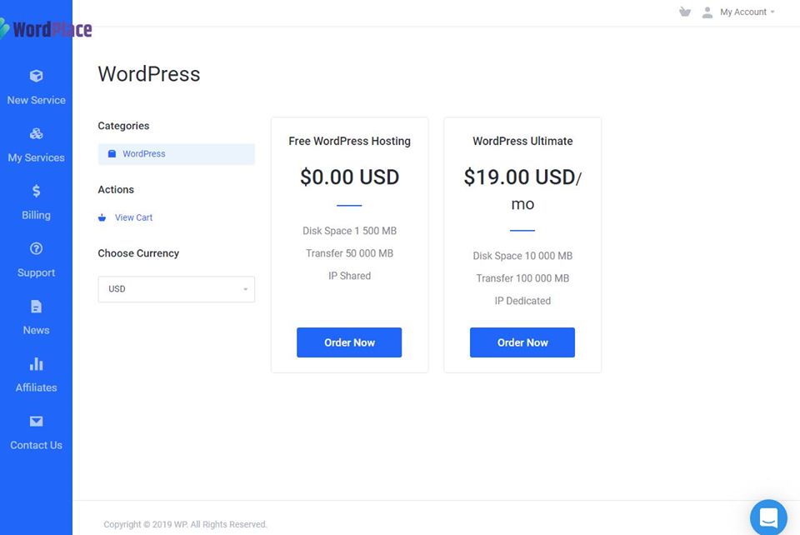This screenshot has width=800, height=535.
Task: Order the WordPress Ultimate plan
Action: (x=522, y=342)
